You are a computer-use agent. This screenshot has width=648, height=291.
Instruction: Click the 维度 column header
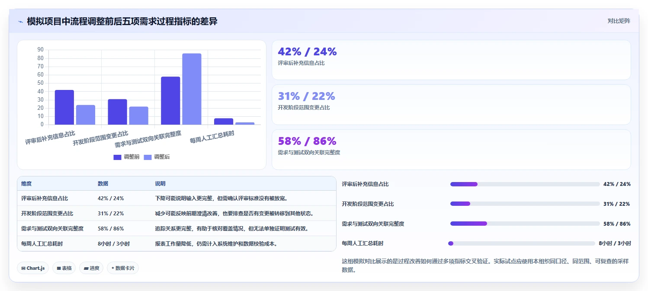[x=26, y=184]
